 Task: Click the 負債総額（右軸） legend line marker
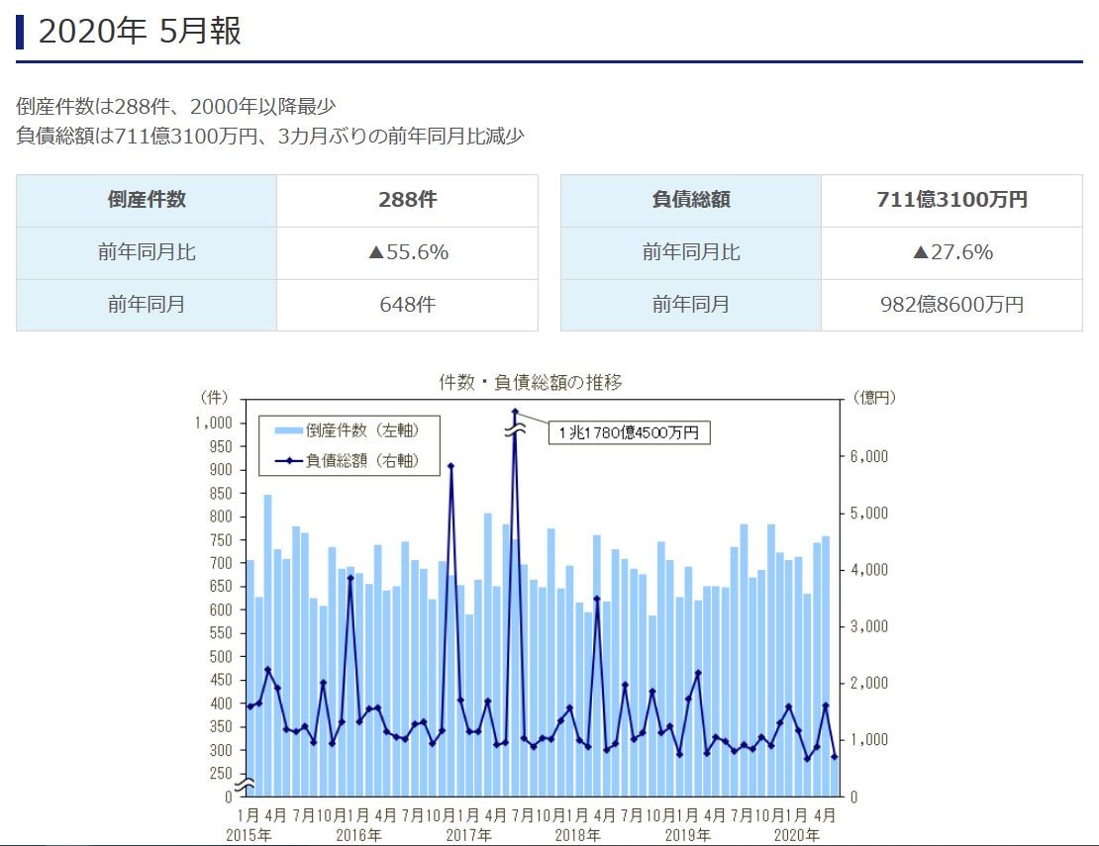289,460
